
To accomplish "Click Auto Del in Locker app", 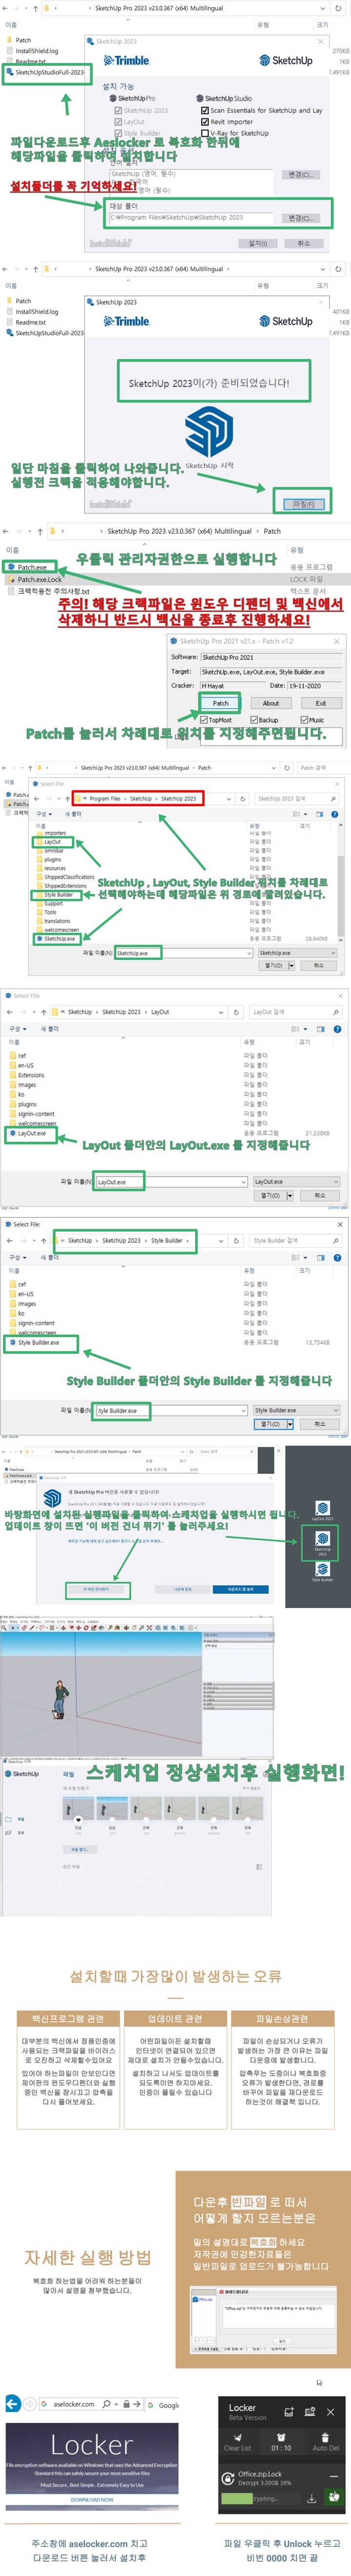I will 326,2441.
